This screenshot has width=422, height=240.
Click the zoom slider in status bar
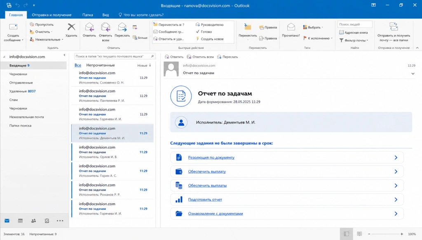click(x=385, y=234)
